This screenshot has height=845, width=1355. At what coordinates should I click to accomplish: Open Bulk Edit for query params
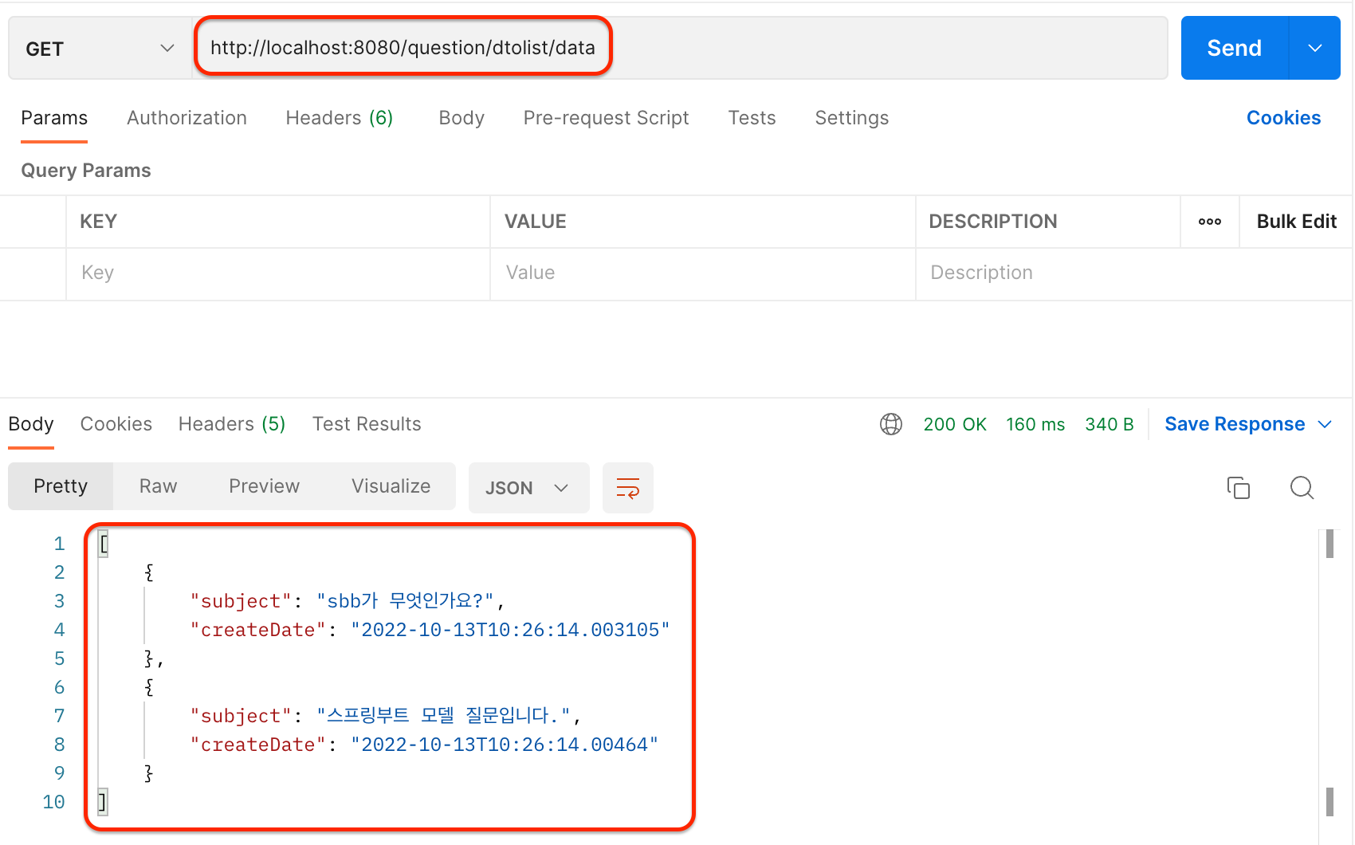click(1296, 222)
